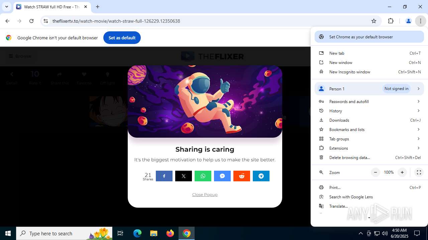Viewport: 428px width, 240px height.
Task: Open File Explorer from taskbar
Action: 153,233
